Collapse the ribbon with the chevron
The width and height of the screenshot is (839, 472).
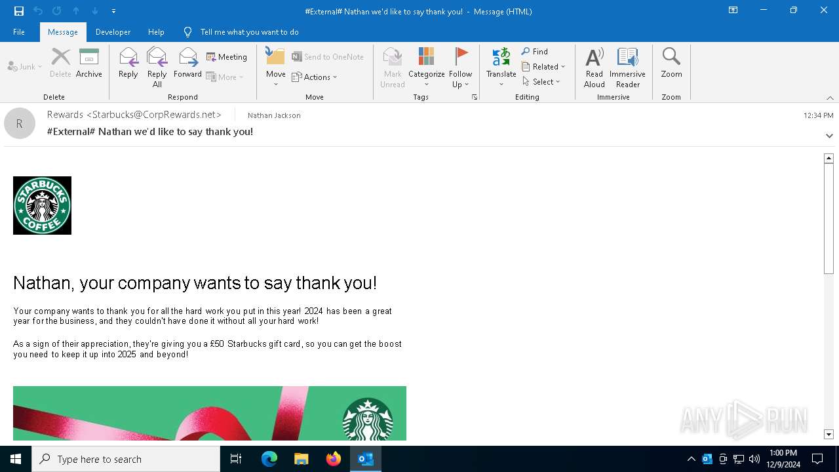pyautogui.click(x=830, y=98)
